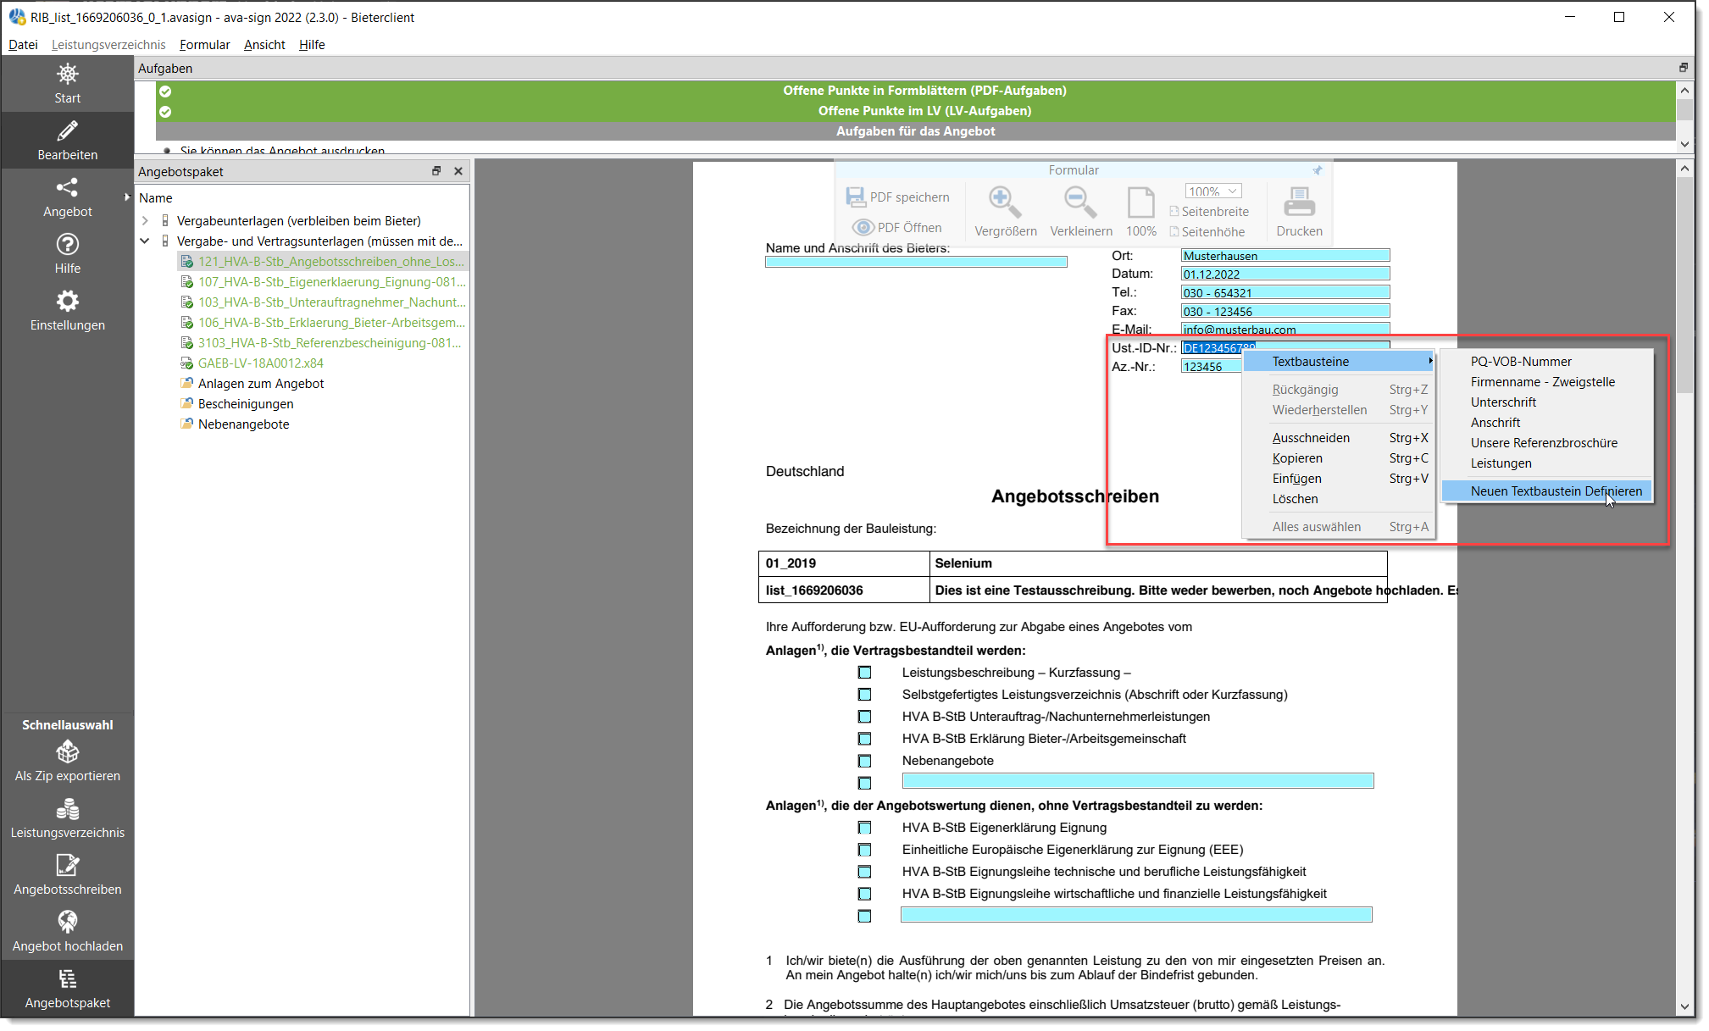Collapse the Vergabe- und Vertragsunterlagen node
Image resolution: width=1709 pixels, height=1031 pixels.
145,241
